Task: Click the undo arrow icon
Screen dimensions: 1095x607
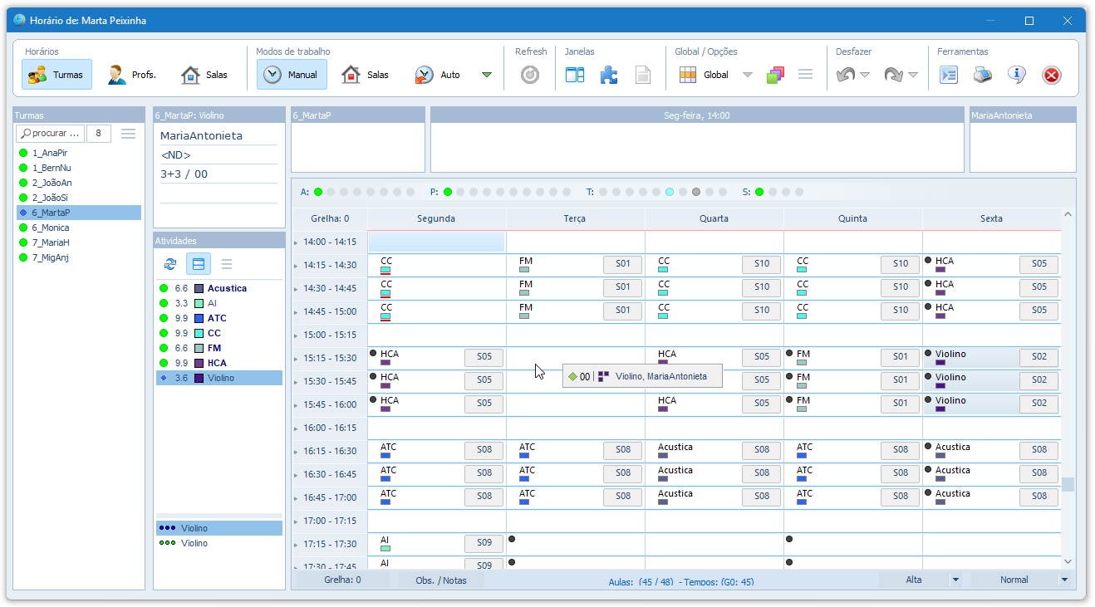Action: pyautogui.click(x=846, y=75)
